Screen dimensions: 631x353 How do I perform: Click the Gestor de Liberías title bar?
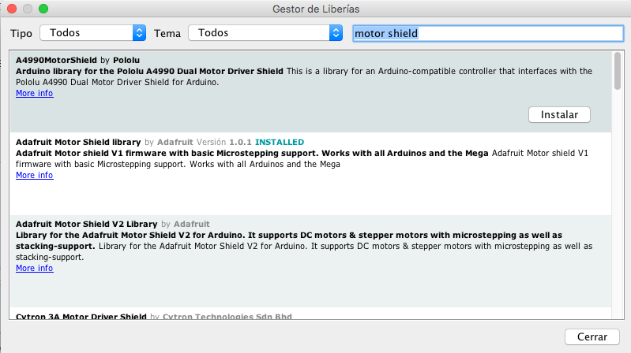[316, 9]
